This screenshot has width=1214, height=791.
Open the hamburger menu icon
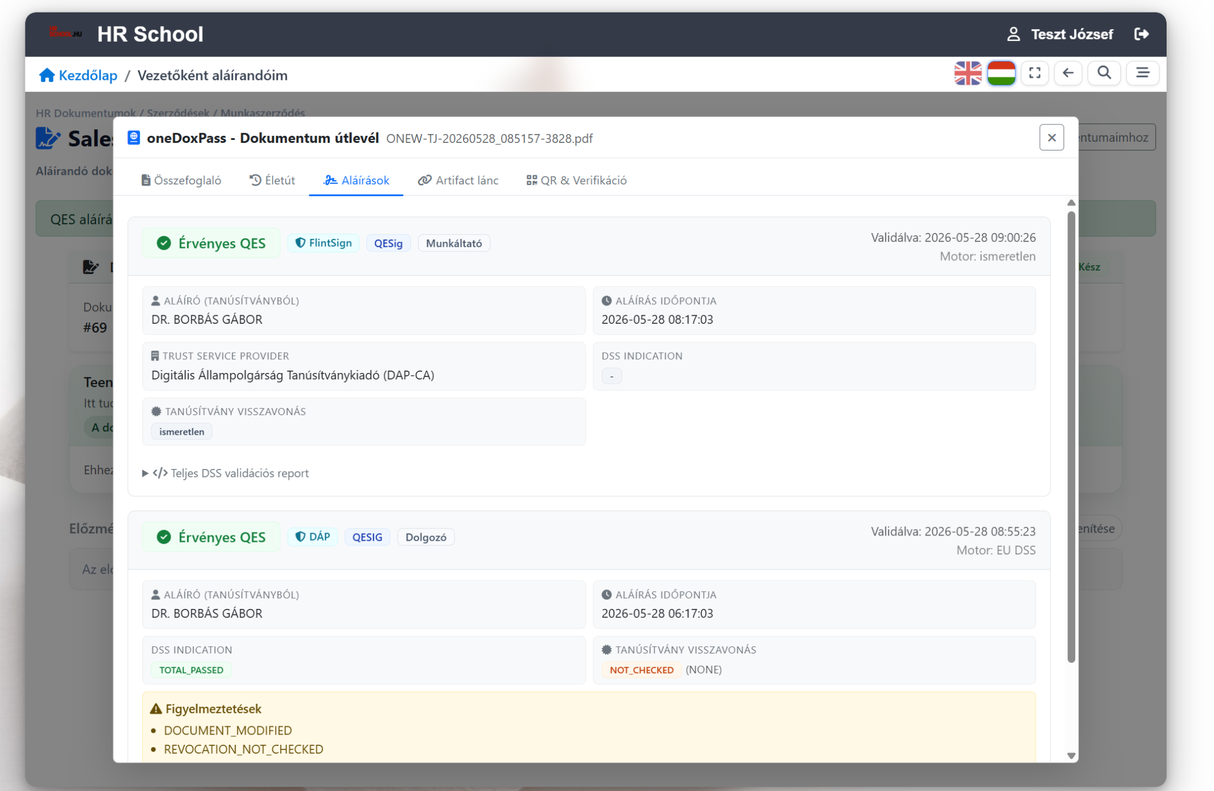(x=1143, y=73)
